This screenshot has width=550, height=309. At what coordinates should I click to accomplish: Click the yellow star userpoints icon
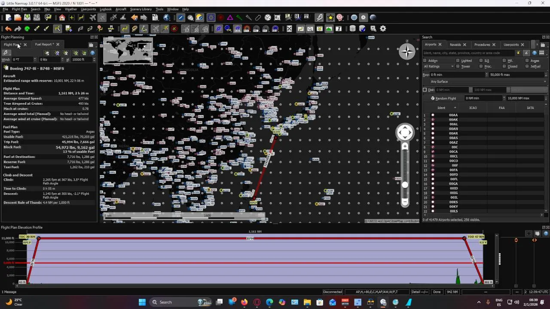[x=330, y=18]
